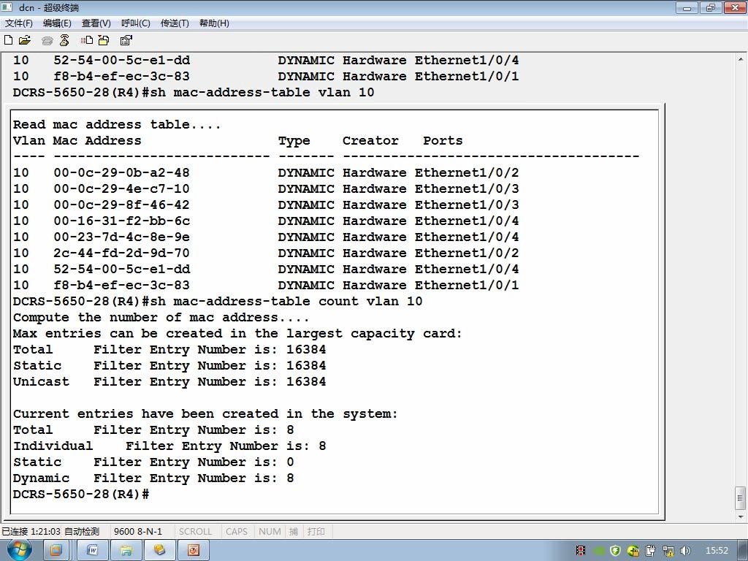This screenshot has height=561, width=748.
Task: Click the film-strip tray icon
Action: coord(581,551)
